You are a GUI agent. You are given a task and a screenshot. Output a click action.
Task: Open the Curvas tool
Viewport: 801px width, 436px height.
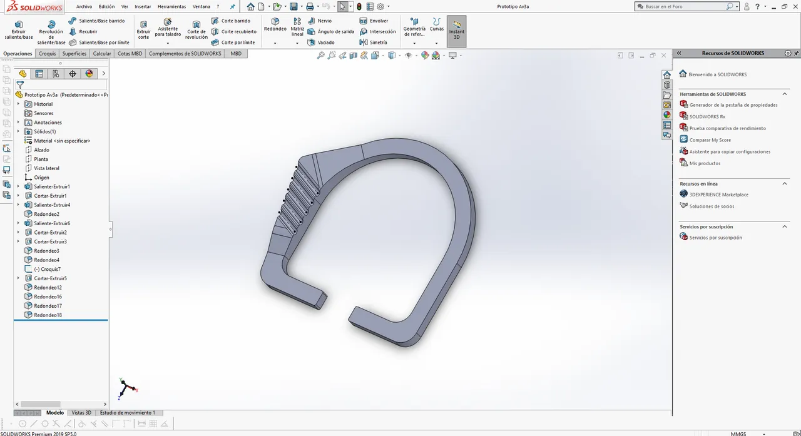(437, 25)
